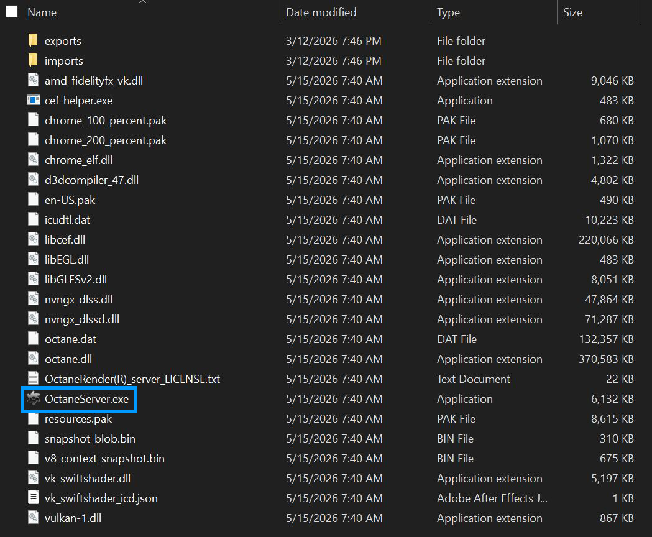Click the file name snapshot_blob.bin
This screenshot has height=537, width=652.
[x=90, y=439]
